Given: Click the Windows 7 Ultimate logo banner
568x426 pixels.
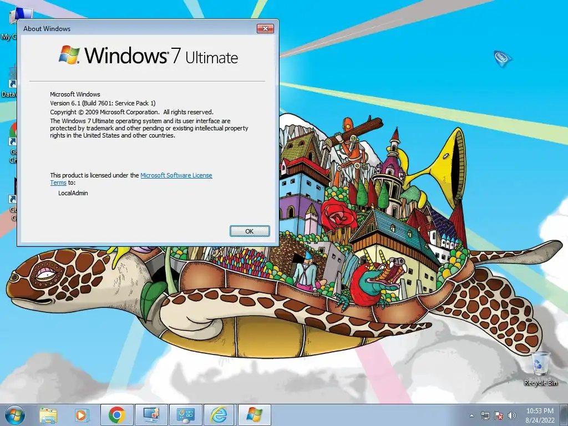Looking at the screenshot, I should click(x=149, y=55).
